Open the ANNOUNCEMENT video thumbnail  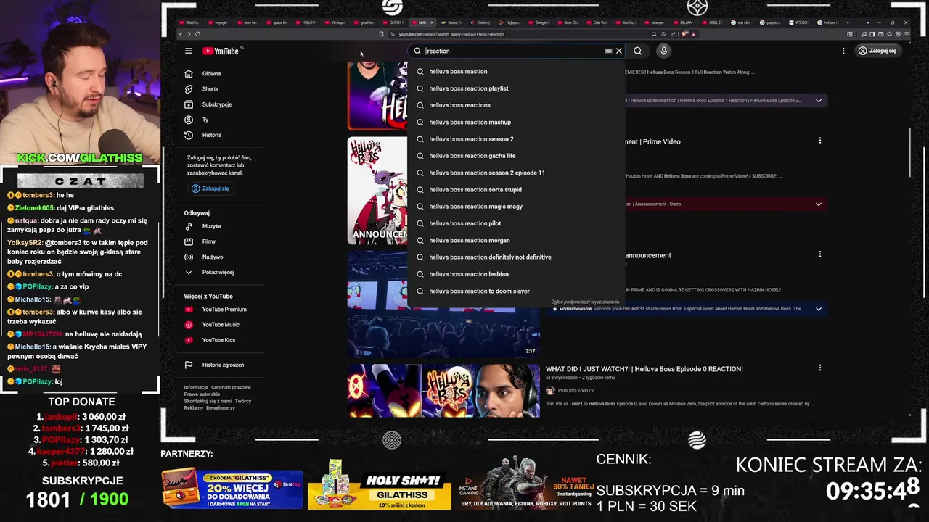pyautogui.click(x=377, y=191)
